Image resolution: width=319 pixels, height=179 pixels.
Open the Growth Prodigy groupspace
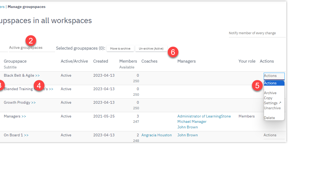pyautogui.click(x=18, y=102)
